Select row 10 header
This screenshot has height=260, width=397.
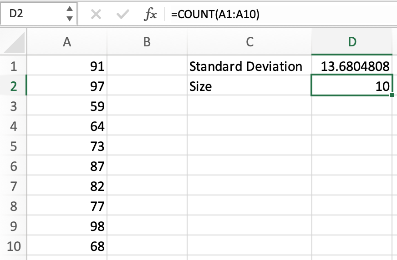[13, 246]
